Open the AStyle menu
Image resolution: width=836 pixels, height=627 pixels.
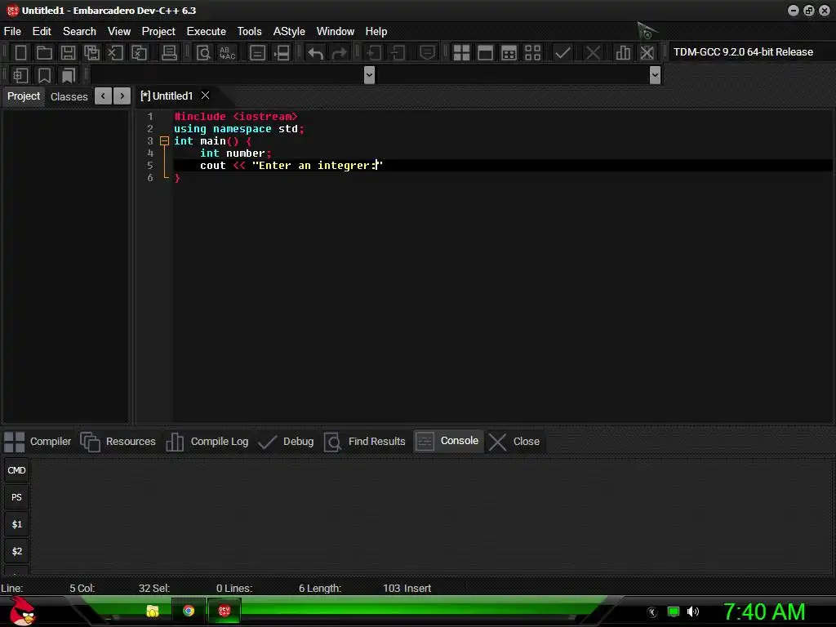pos(289,32)
